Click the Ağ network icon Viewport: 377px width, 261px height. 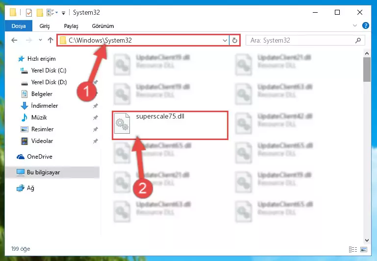coord(21,188)
